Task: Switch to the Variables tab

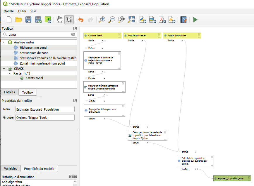Action: 11,168
